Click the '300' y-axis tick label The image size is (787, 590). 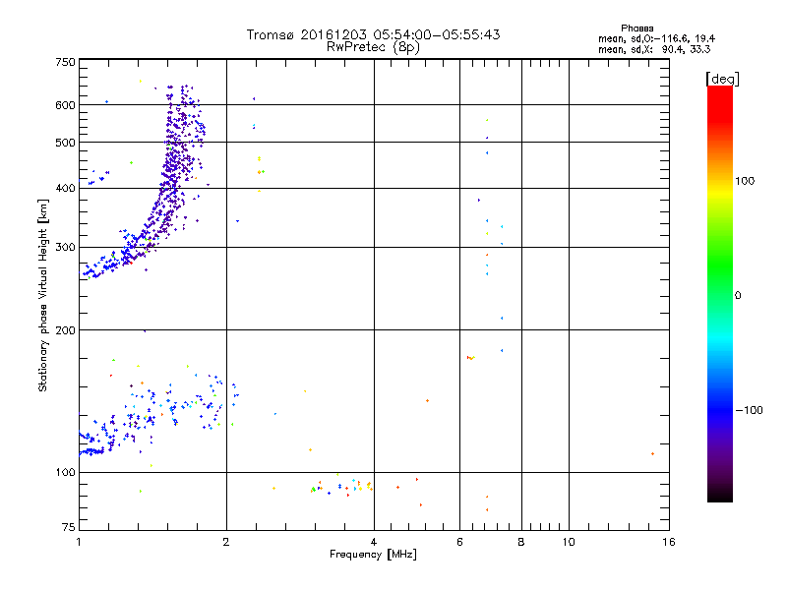tap(65, 247)
